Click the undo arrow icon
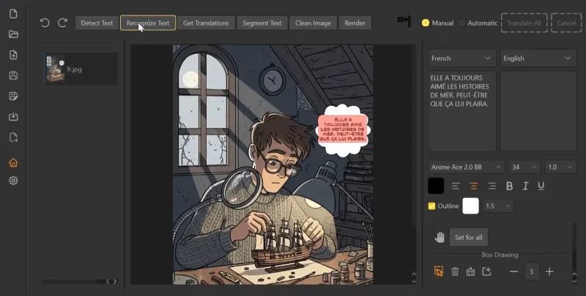The image size is (586, 296). pos(45,23)
